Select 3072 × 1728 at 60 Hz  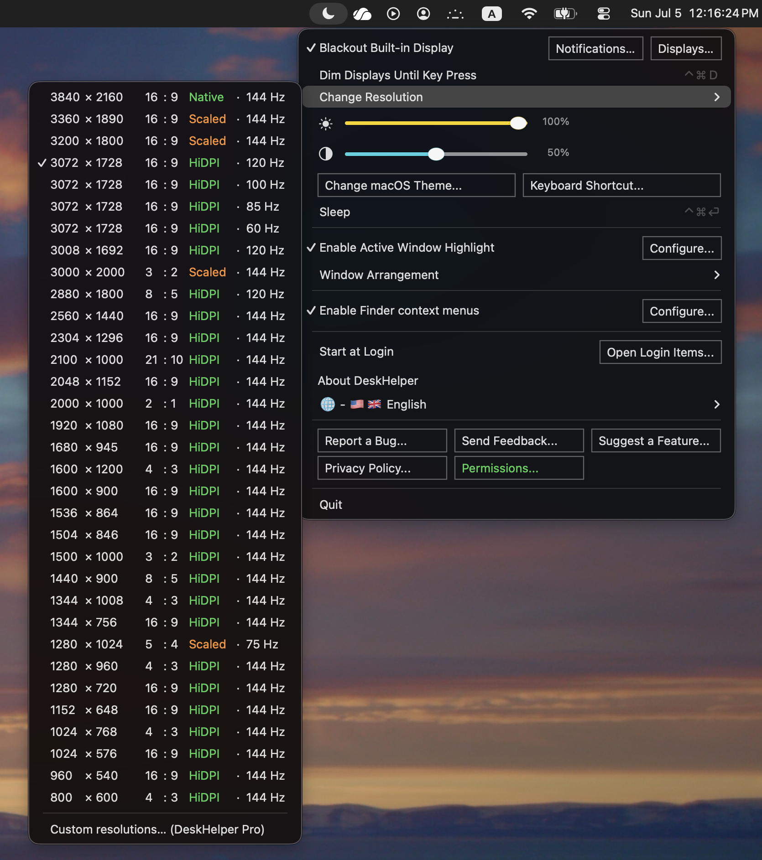pos(165,228)
